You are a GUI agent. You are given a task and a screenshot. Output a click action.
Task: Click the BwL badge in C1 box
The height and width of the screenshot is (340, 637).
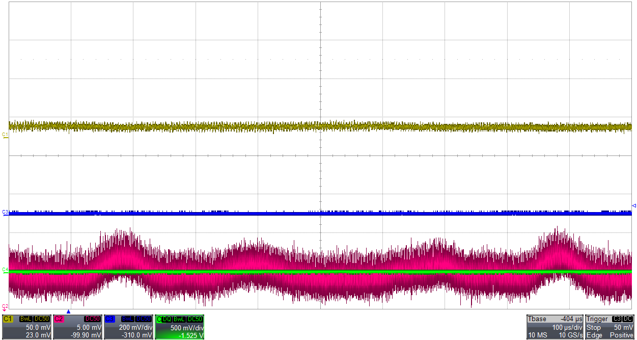pyautogui.click(x=25, y=319)
